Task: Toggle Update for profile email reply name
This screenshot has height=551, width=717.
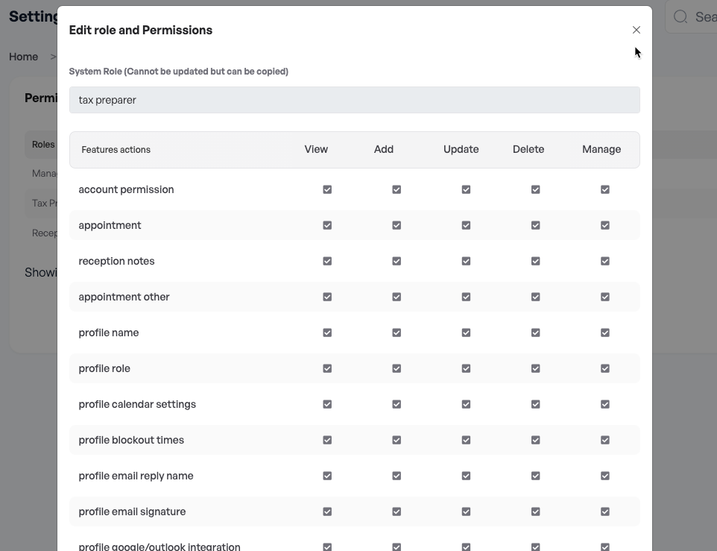Action: click(x=466, y=476)
